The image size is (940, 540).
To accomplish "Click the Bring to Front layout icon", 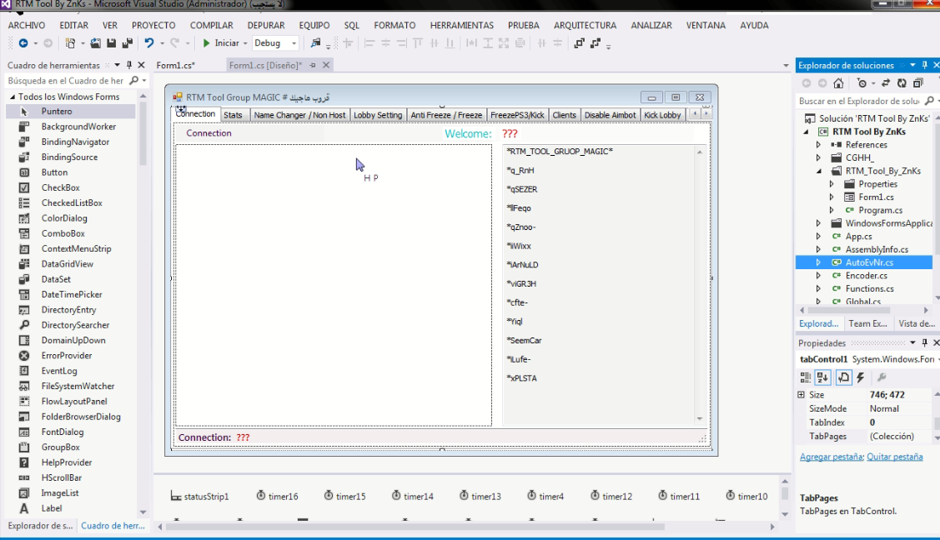I will [x=579, y=43].
